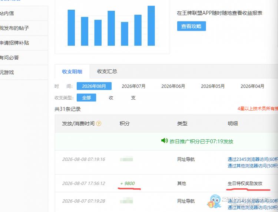The width and height of the screenshot is (278, 212).
Task: Go to 有问必答 in sidebar
Action: tap(9, 57)
